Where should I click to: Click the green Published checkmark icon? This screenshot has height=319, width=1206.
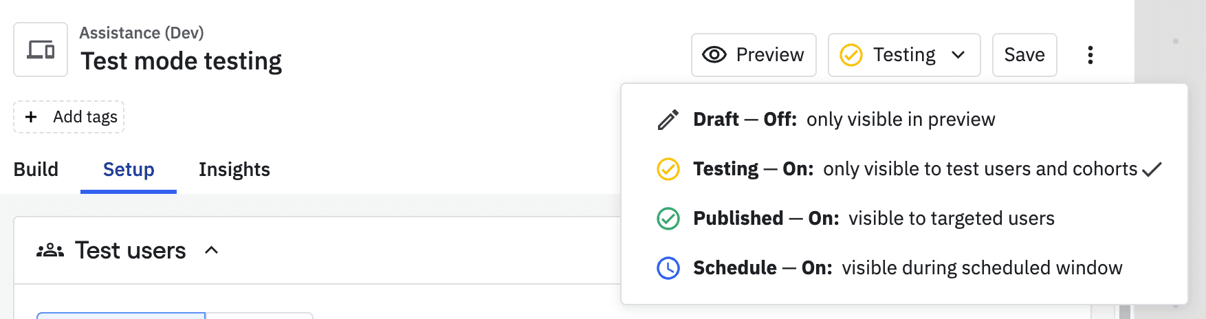point(668,219)
